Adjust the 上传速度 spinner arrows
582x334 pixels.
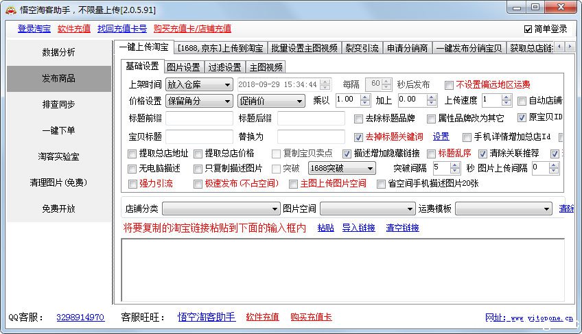[507, 100]
